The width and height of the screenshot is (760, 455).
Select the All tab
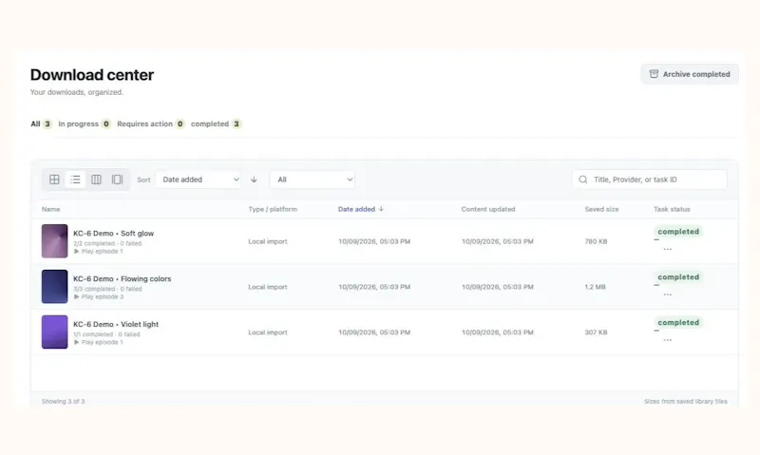pos(41,124)
